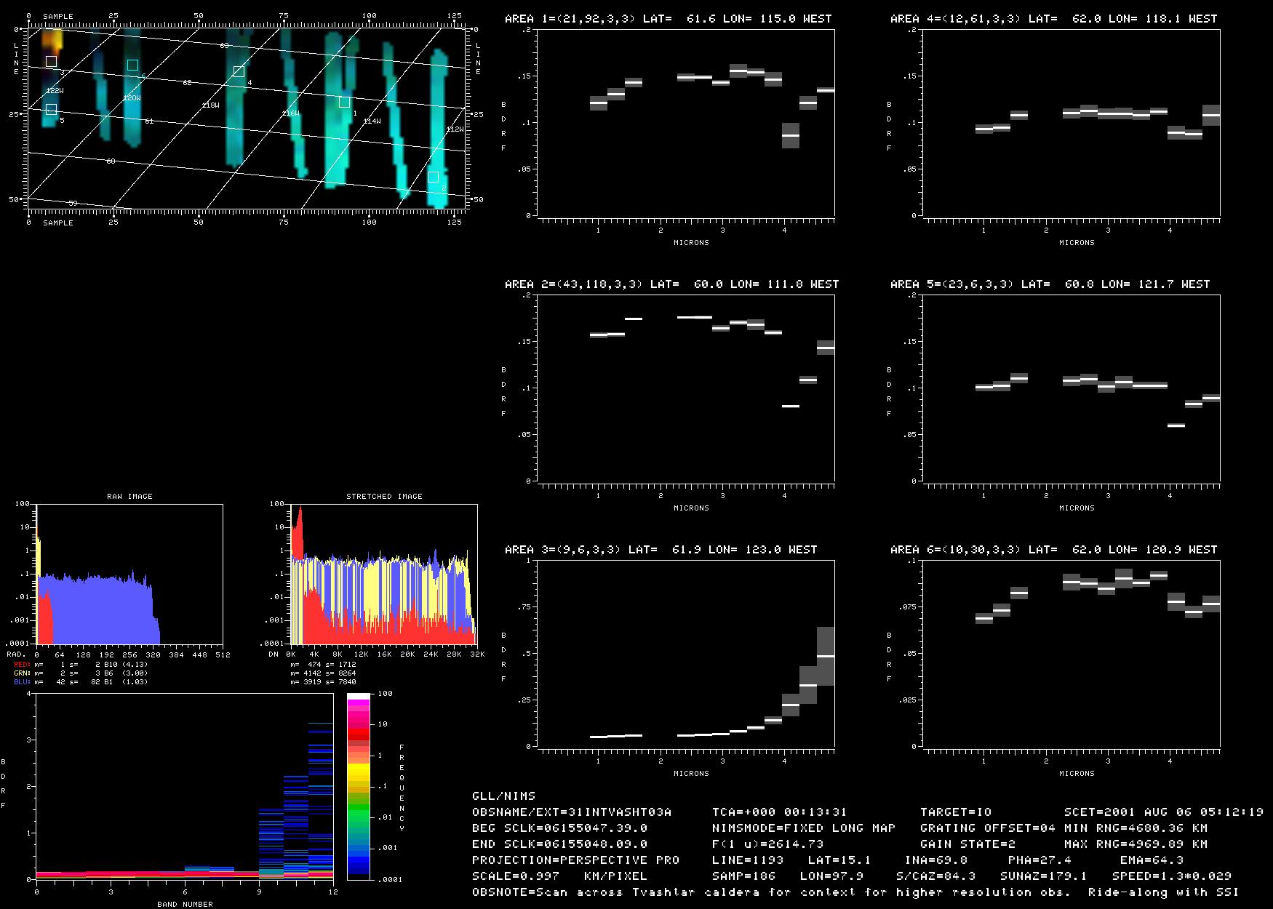Click the GLL/NIMS header text
This screenshot has height=909, width=1273.
pos(503,796)
